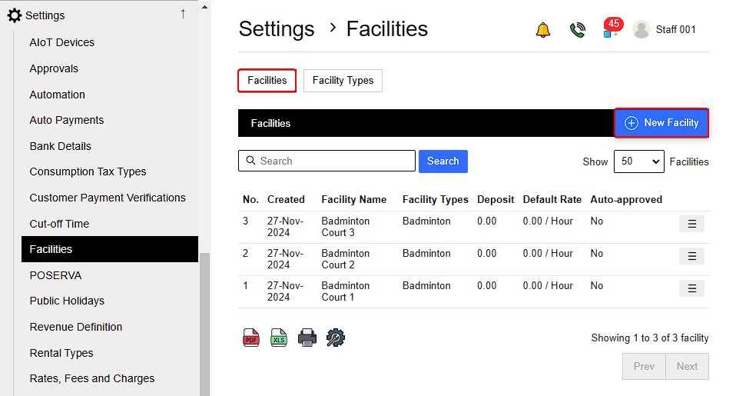Select the Facilities tab
This screenshot has width=736, height=396.
pos(267,81)
